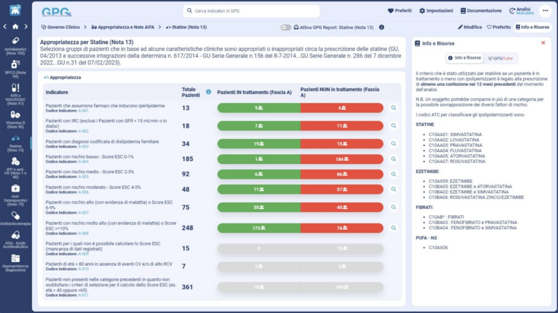Open the three-dots more options menu
This screenshot has width=558, height=313.
point(544,11)
